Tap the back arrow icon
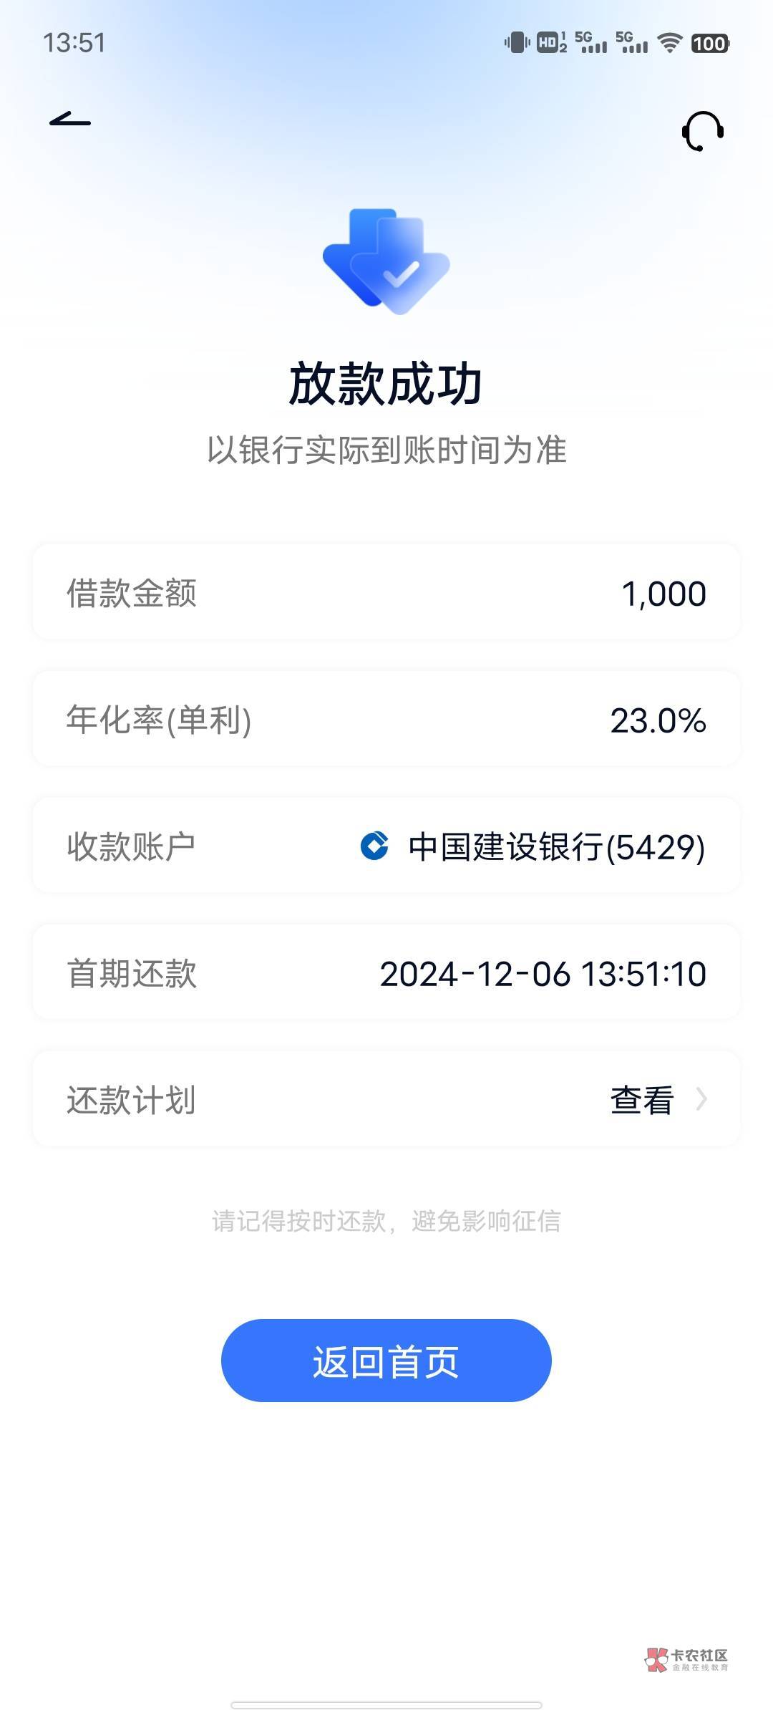Image resolution: width=773 pixels, height=1710 pixels. pos(70,120)
